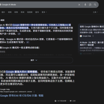Click 关于精选摘要 link

tap(62, 101)
